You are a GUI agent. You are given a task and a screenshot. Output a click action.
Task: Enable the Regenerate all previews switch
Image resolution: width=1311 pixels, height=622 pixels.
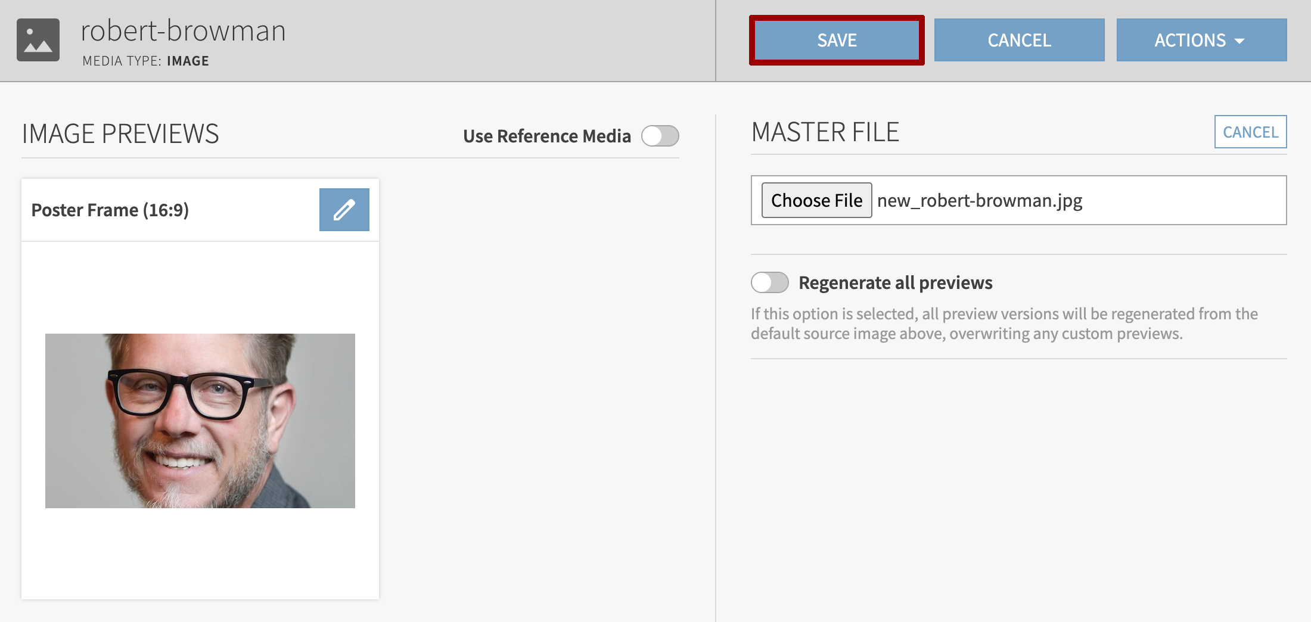(x=769, y=282)
